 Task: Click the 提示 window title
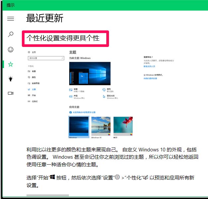click(x=11, y=5)
